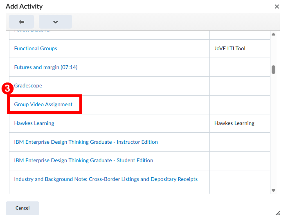Choose the Gradescope activity

28,86
